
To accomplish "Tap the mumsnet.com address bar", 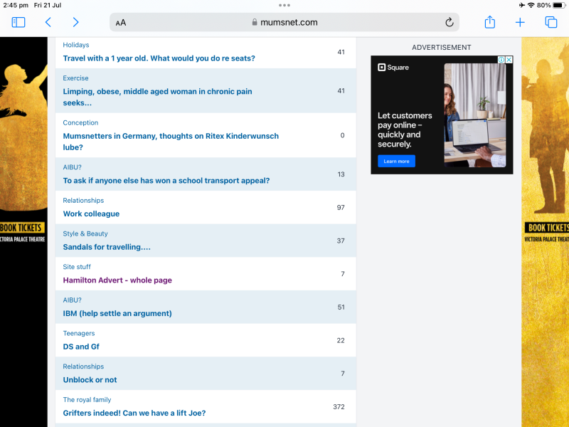I will click(x=284, y=22).
